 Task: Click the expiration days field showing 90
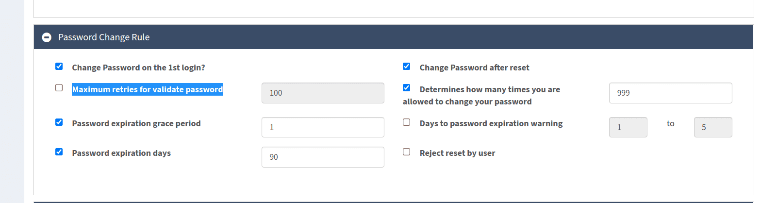tap(323, 157)
